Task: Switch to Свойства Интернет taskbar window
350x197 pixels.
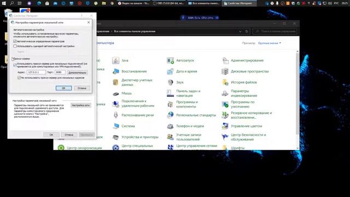Action: pyautogui.click(x=240, y=3)
